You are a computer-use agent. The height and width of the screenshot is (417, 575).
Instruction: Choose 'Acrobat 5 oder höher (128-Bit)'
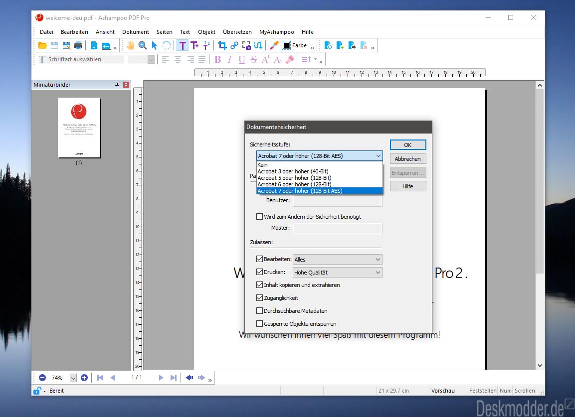click(x=319, y=178)
